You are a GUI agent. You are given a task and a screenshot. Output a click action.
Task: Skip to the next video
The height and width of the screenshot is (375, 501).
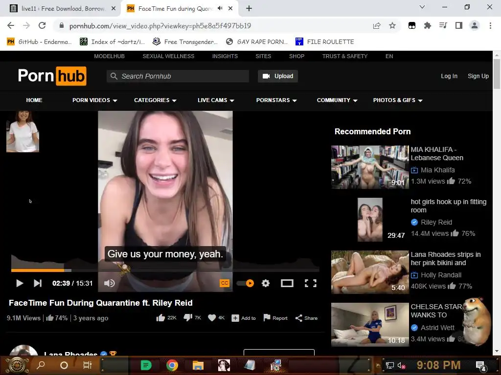click(x=38, y=283)
